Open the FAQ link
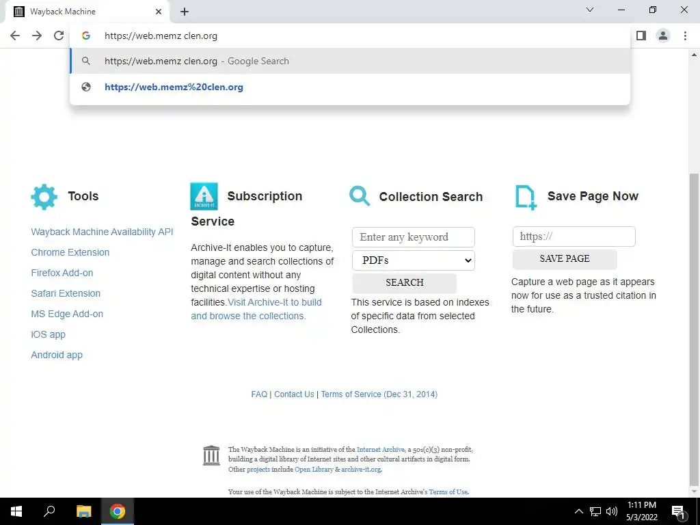The height and width of the screenshot is (525, 700). click(259, 394)
